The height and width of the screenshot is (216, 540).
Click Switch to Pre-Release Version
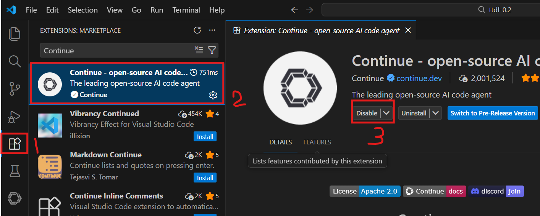pos(493,113)
